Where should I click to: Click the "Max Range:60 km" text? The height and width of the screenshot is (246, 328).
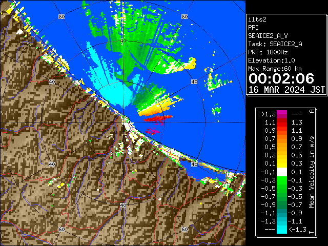click(275, 69)
